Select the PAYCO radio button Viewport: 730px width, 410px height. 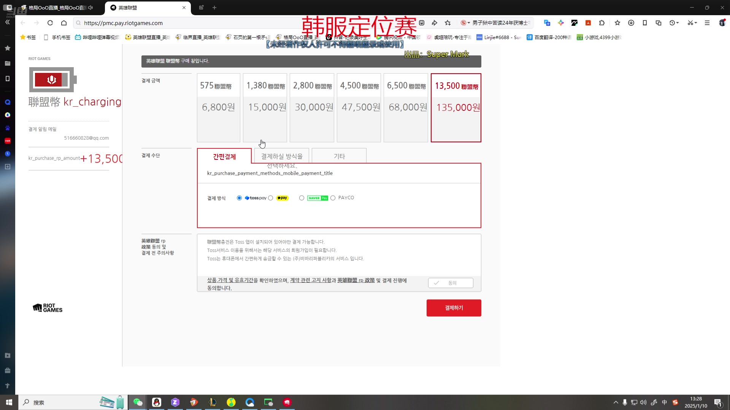(333, 198)
